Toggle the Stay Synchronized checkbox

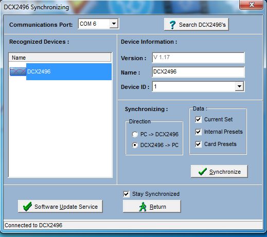[127, 194]
